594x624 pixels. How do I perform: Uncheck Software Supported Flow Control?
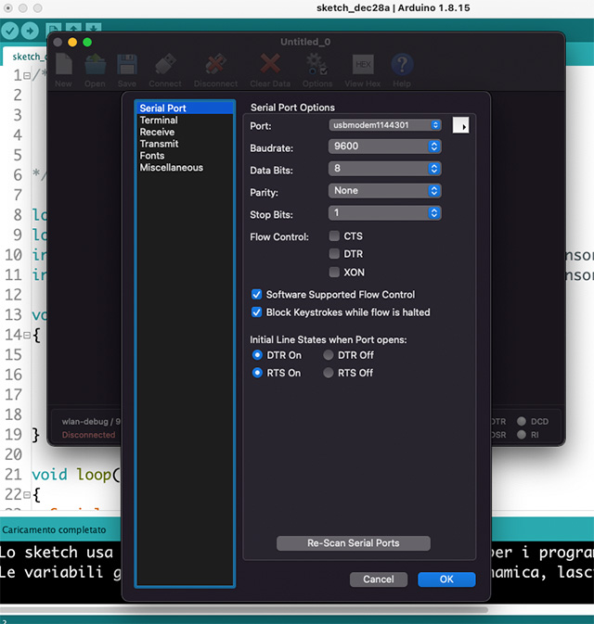(257, 295)
